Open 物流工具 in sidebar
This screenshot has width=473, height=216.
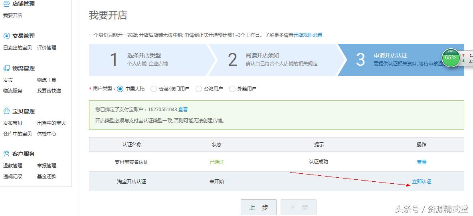pos(47,80)
